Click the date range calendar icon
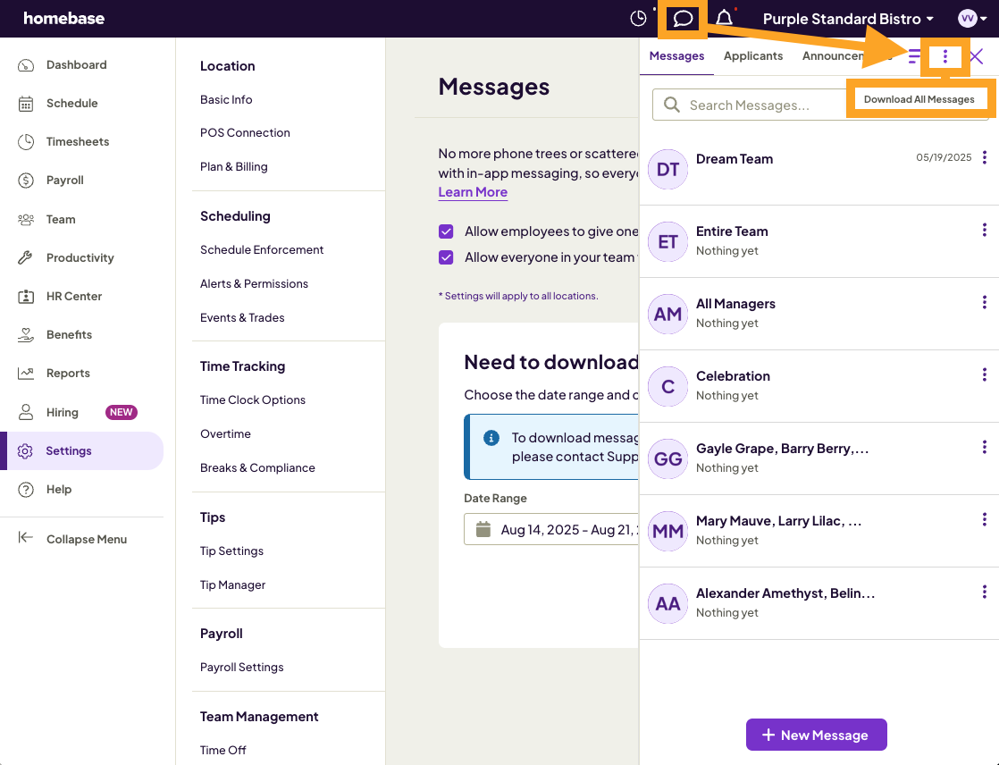 click(483, 529)
